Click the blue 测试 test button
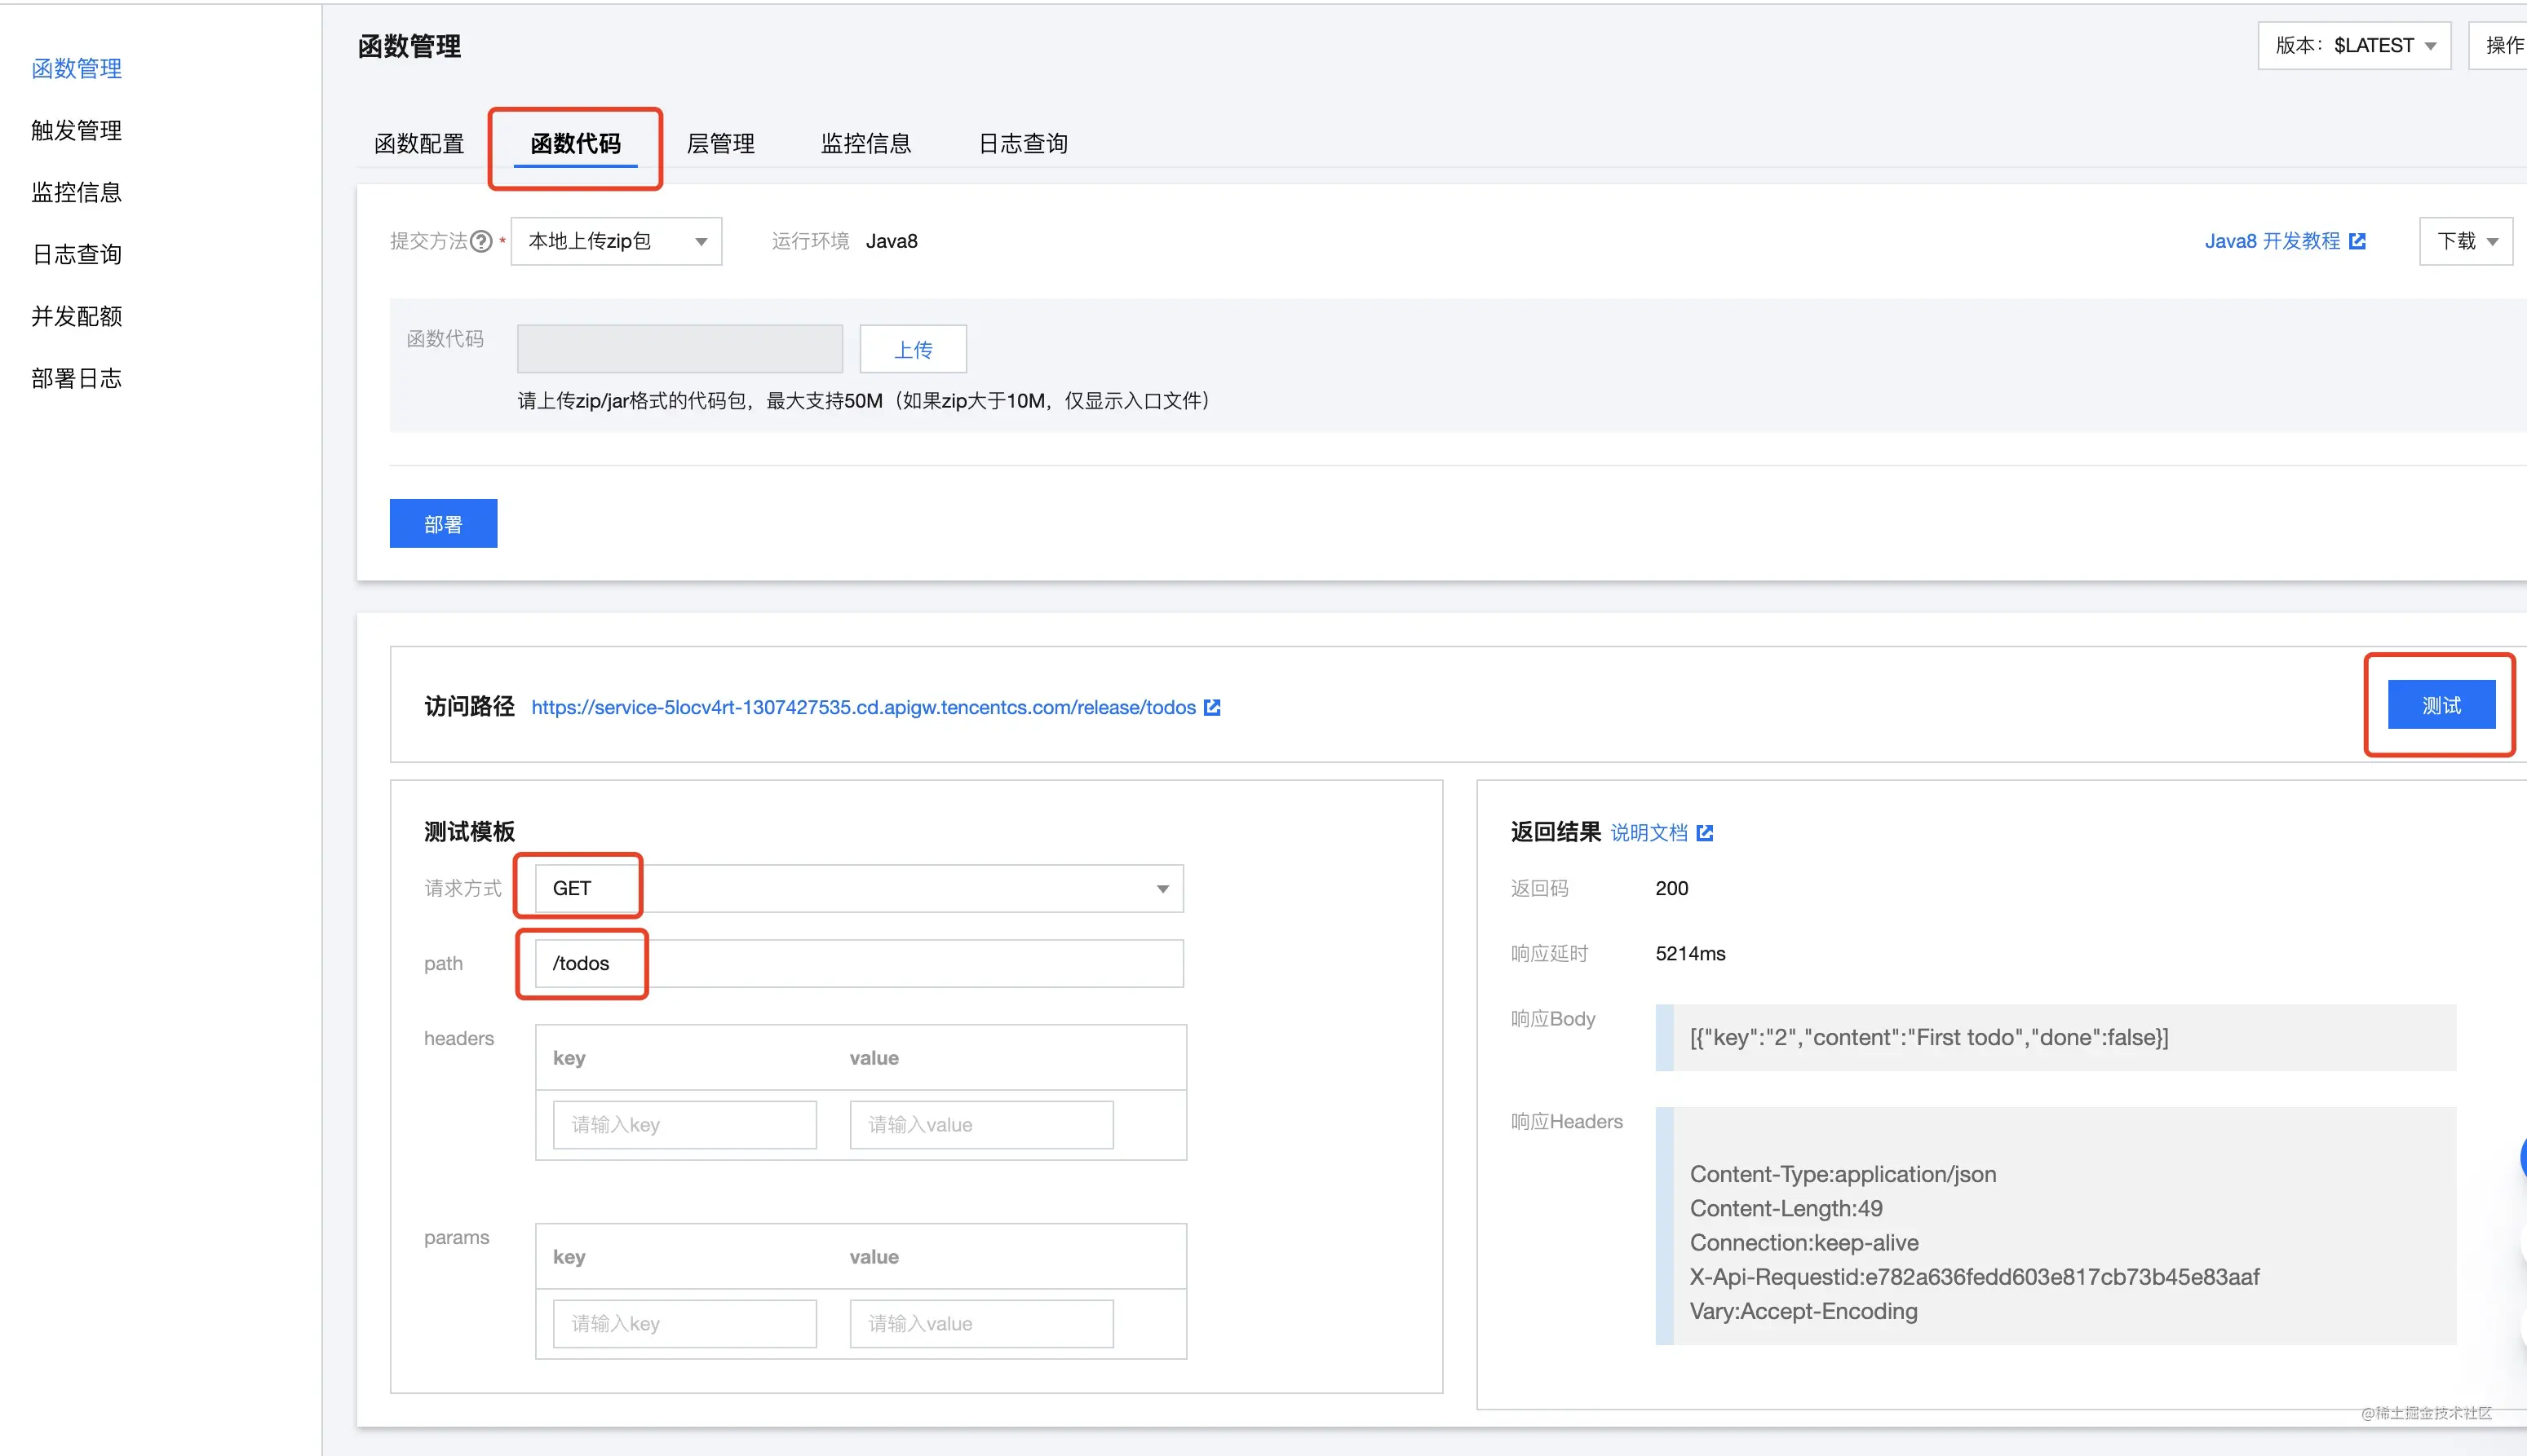This screenshot has height=1456, width=2527. click(2441, 704)
